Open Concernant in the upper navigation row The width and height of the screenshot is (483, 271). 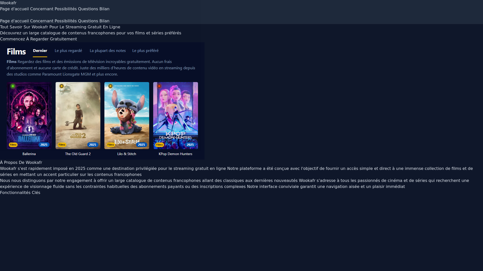(x=42, y=9)
